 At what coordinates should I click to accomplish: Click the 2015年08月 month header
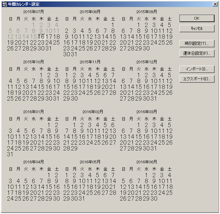click(x=90, y=12)
